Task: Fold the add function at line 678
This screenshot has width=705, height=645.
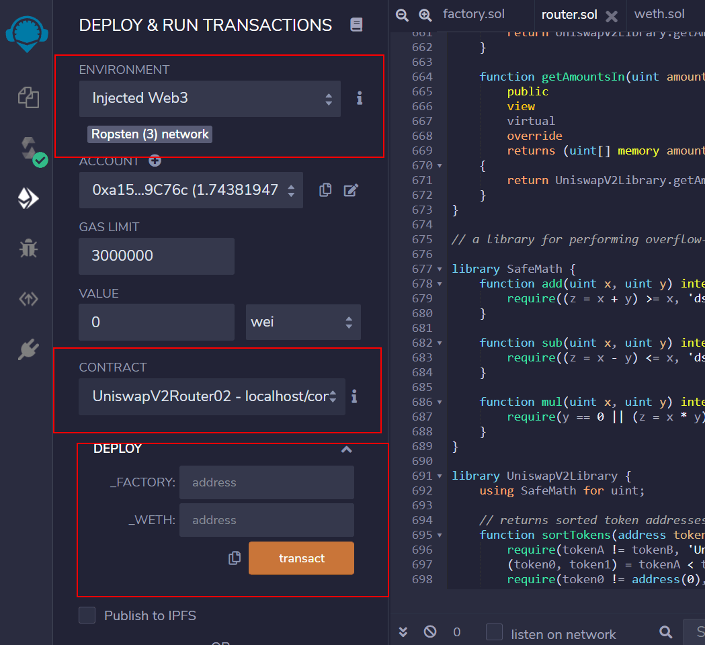Action: tap(440, 284)
